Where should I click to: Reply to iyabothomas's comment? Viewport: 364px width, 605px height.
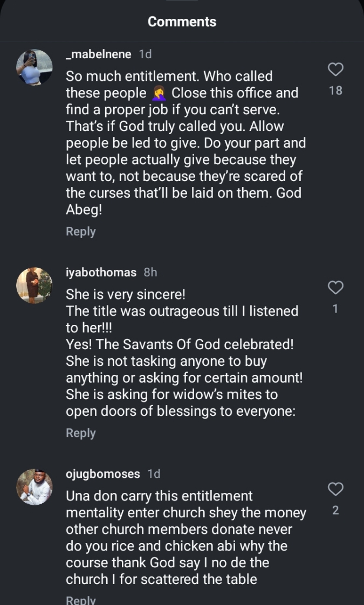point(80,433)
